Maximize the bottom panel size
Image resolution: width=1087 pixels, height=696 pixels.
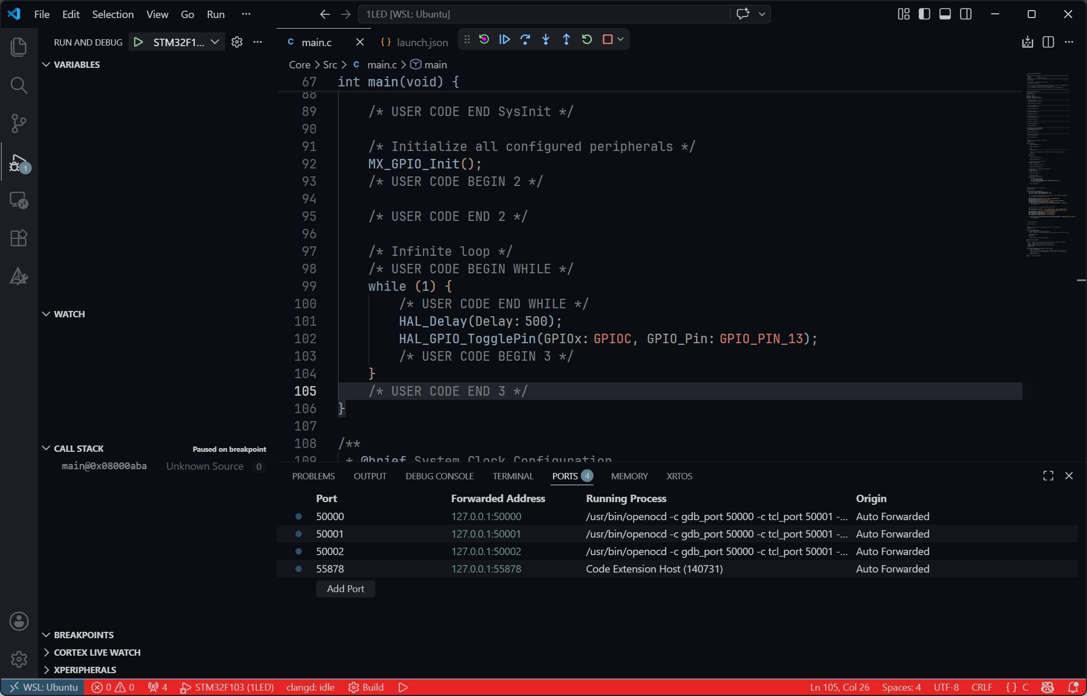1048,476
